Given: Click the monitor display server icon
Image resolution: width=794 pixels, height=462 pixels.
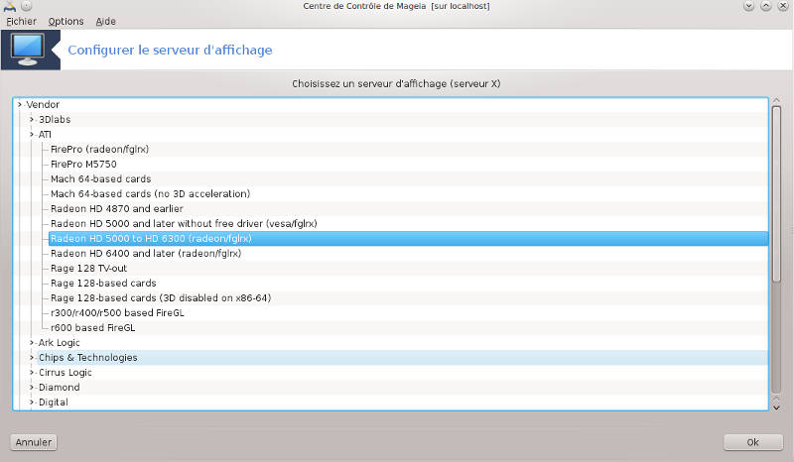Looking at the screenshot, I should coord(28,50).
